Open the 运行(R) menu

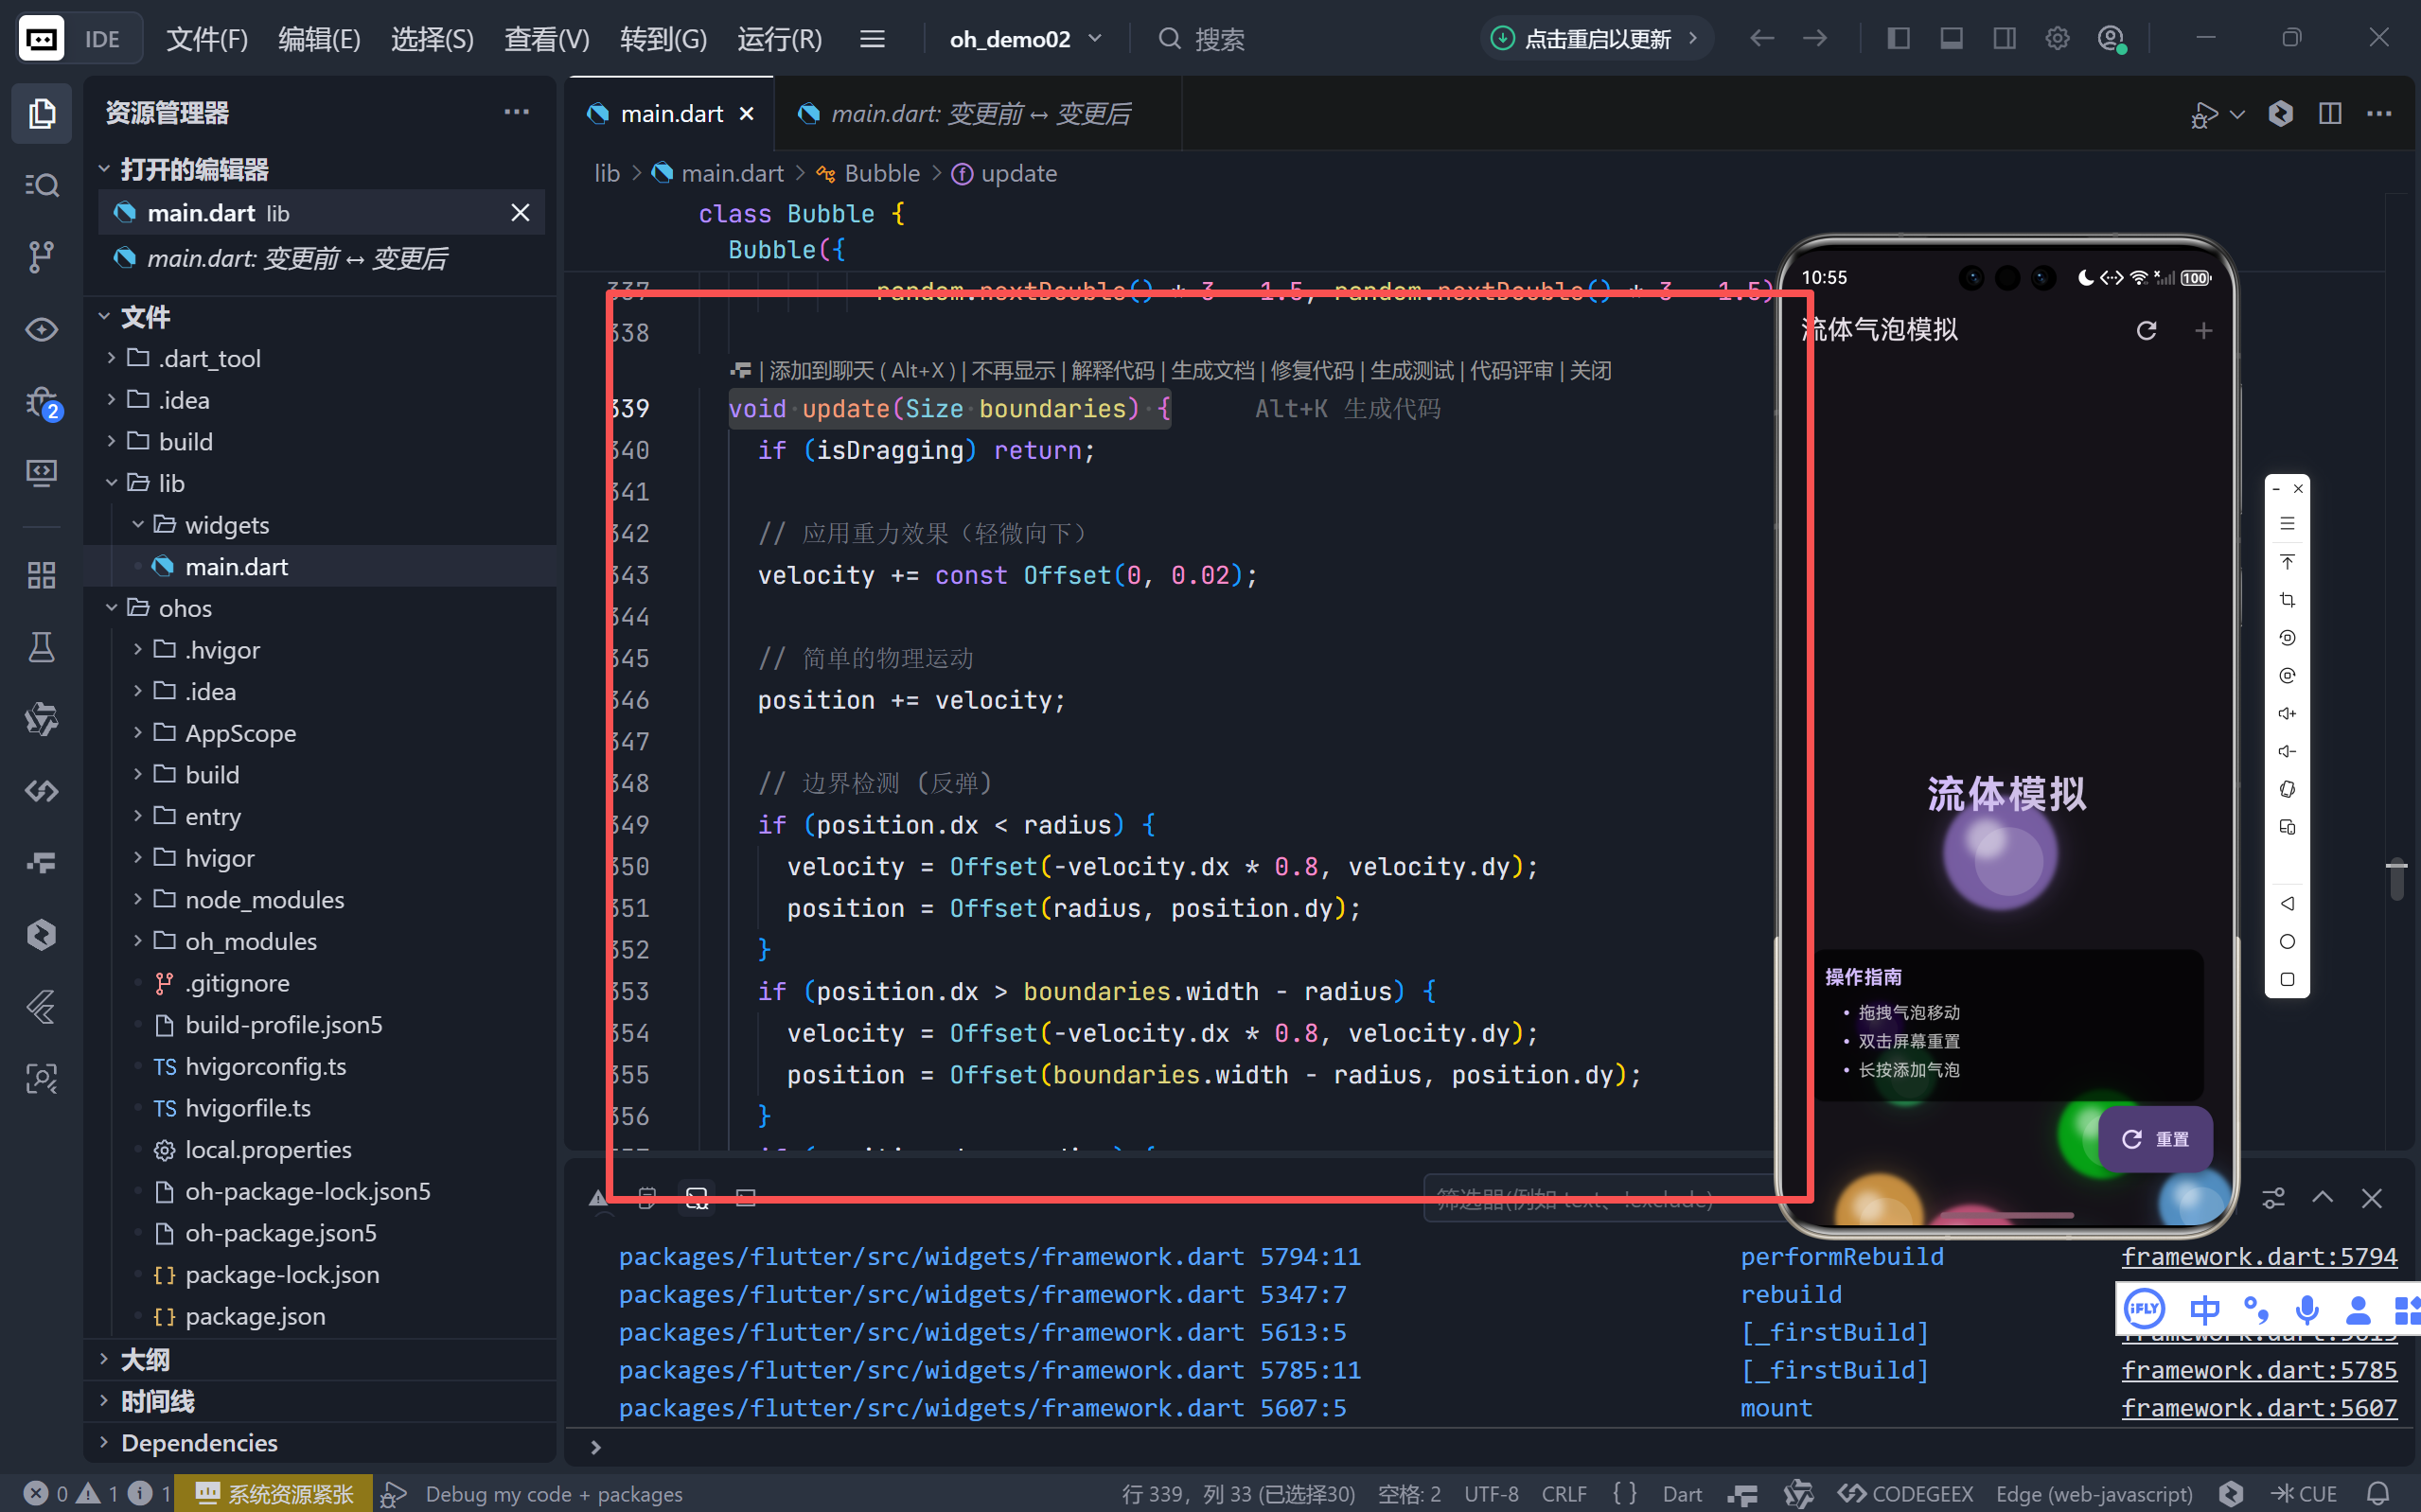[x=779, y=39]
